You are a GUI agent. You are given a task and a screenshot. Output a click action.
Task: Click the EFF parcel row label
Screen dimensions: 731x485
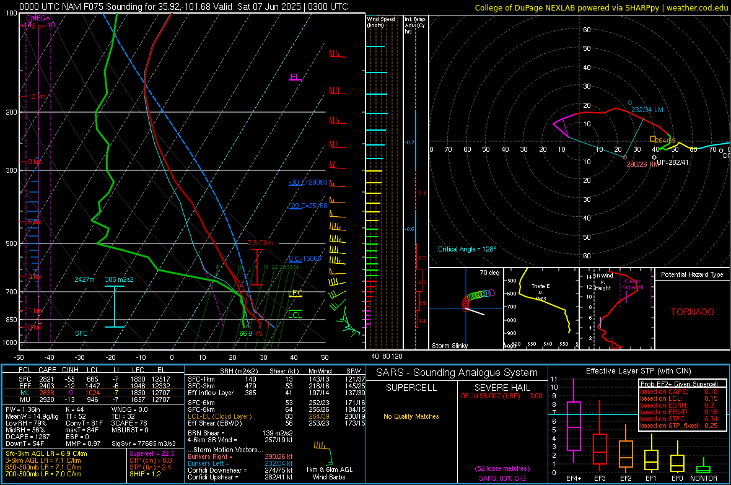tap(25, 386)
